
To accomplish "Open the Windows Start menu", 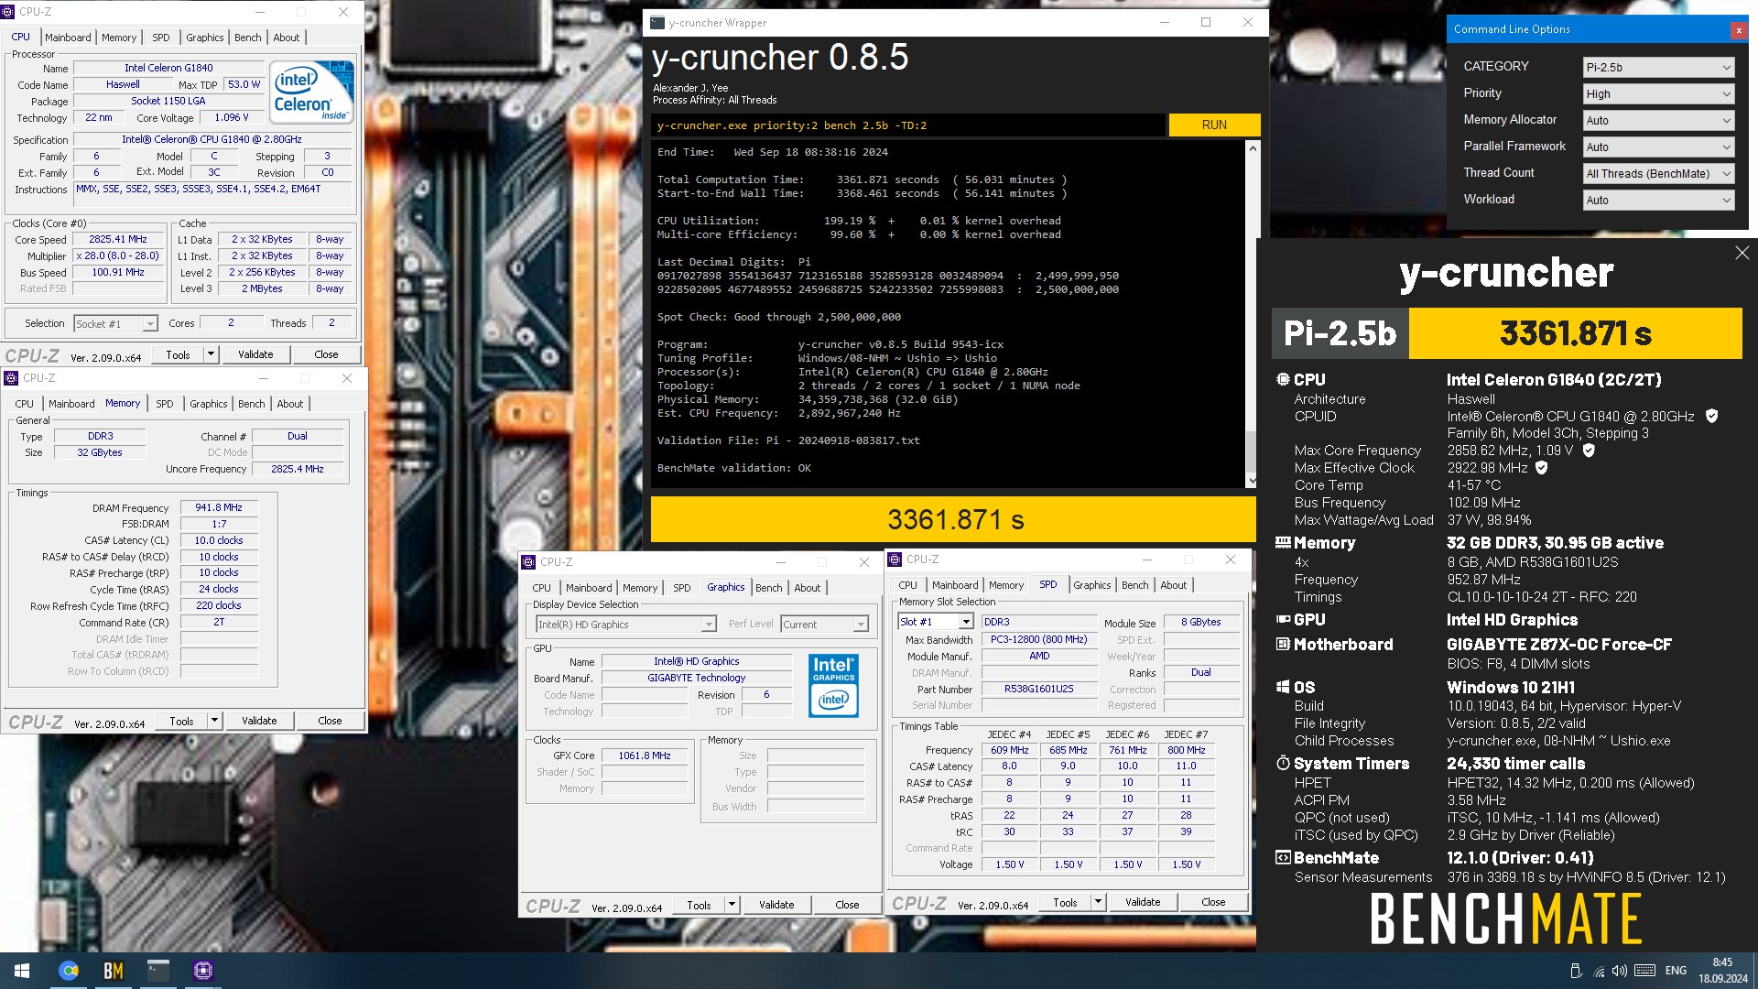I will coord(22,971).
